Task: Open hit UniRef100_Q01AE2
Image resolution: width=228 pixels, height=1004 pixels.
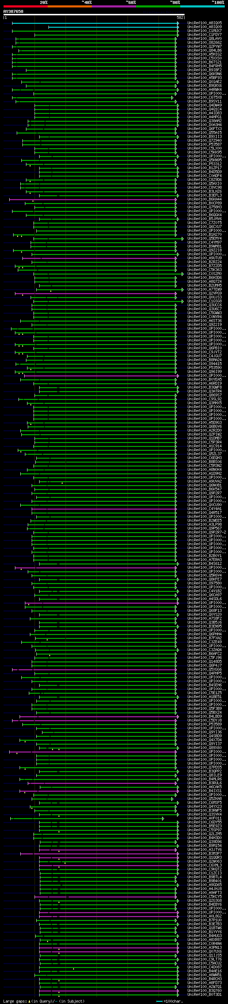Action: (204, 82)
